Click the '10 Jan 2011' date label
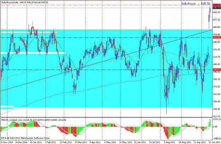 tap(36, 142)
